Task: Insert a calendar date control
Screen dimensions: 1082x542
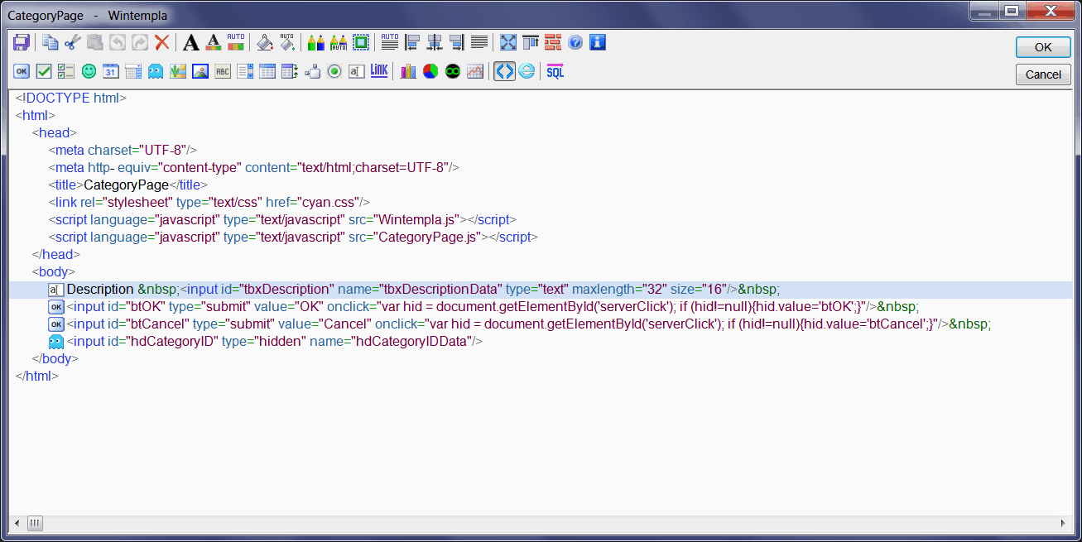Action: pyautogui.click(x=111, y=71)
